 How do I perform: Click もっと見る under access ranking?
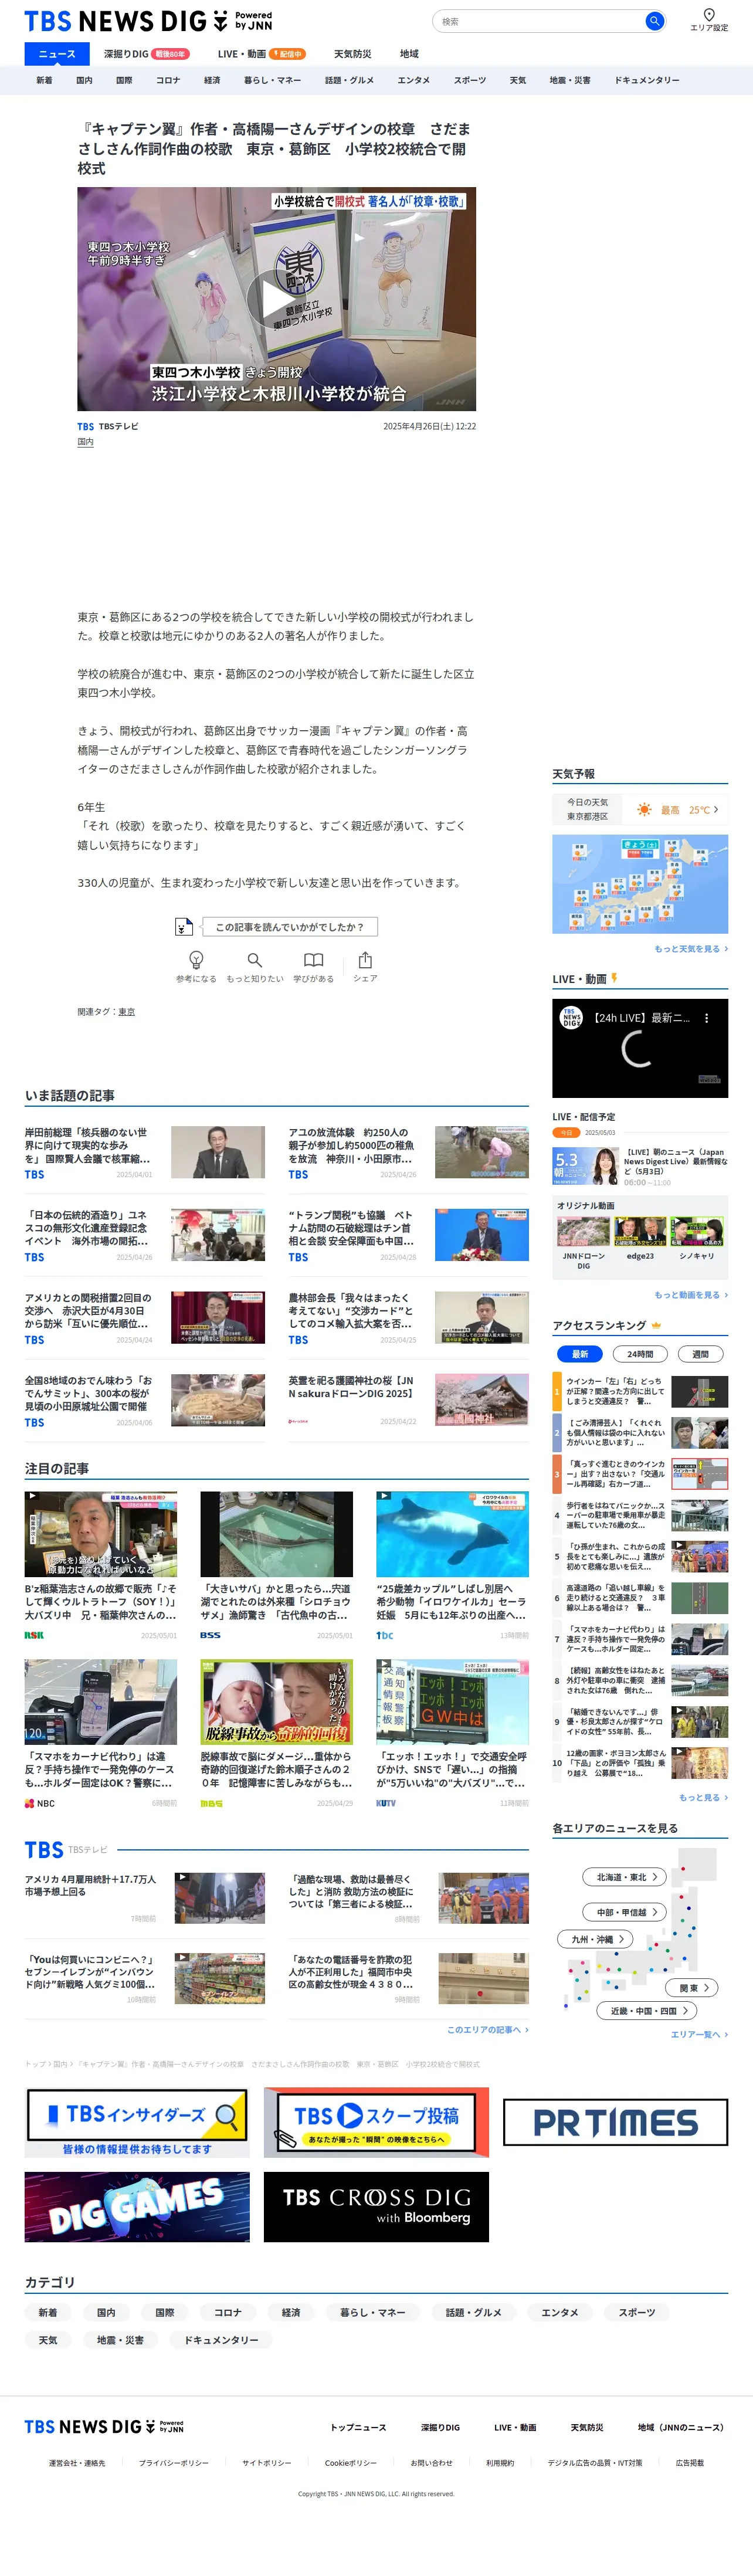coord(703,1797)
